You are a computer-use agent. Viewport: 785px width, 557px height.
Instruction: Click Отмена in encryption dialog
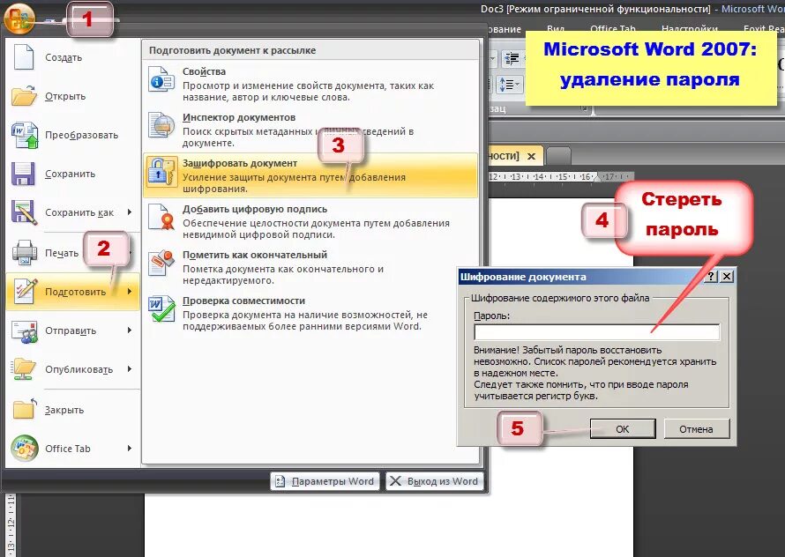click(696, 429)
